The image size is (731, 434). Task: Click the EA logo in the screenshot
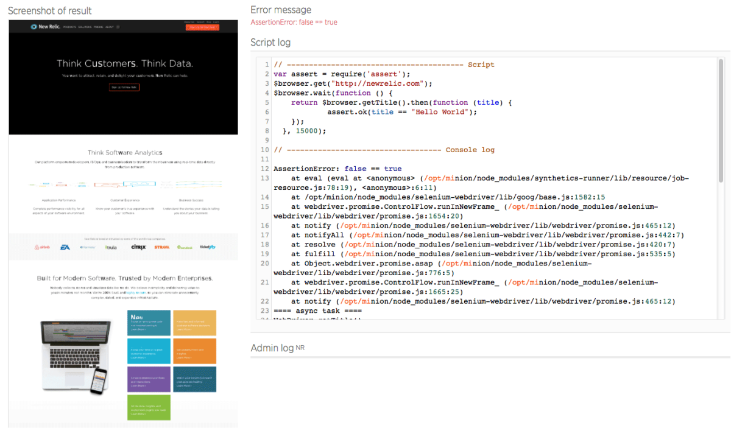tap(65, 247)
